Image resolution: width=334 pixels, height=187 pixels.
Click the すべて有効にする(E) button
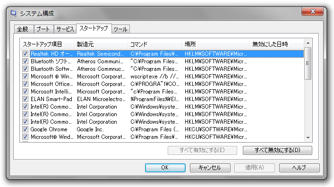[202, 150]
